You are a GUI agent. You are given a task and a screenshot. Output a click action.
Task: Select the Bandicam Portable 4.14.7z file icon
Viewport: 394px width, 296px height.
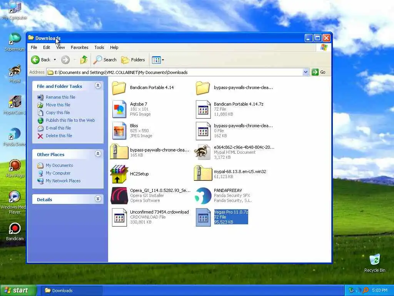click(x=203, y=109)
